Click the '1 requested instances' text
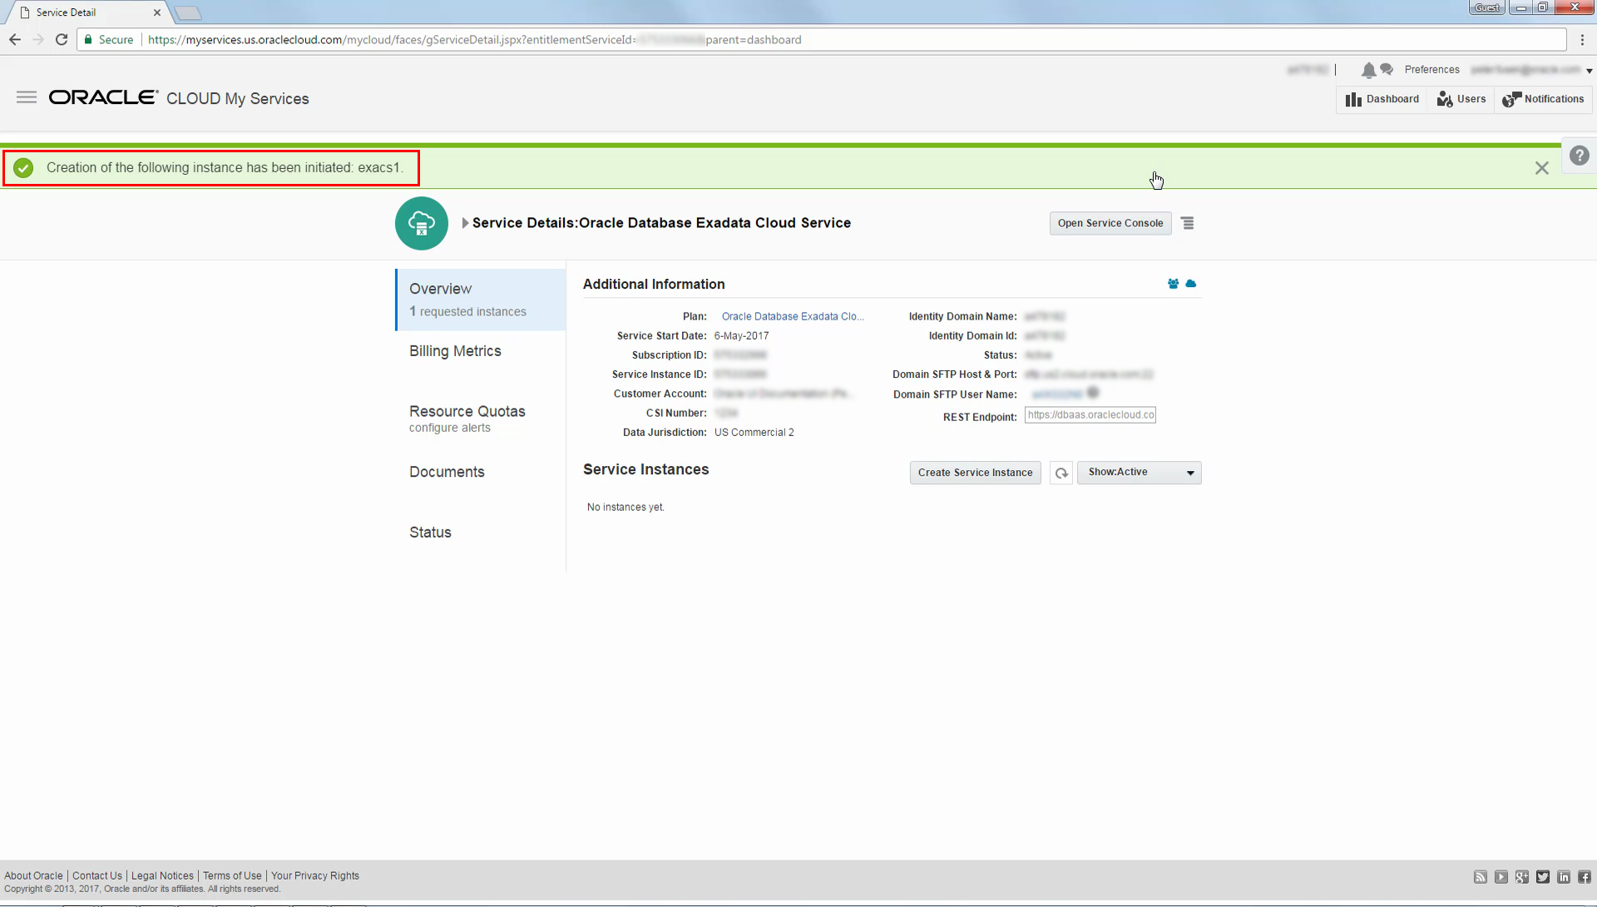This screenshot has height=907, width=1597. pos(467,311)
